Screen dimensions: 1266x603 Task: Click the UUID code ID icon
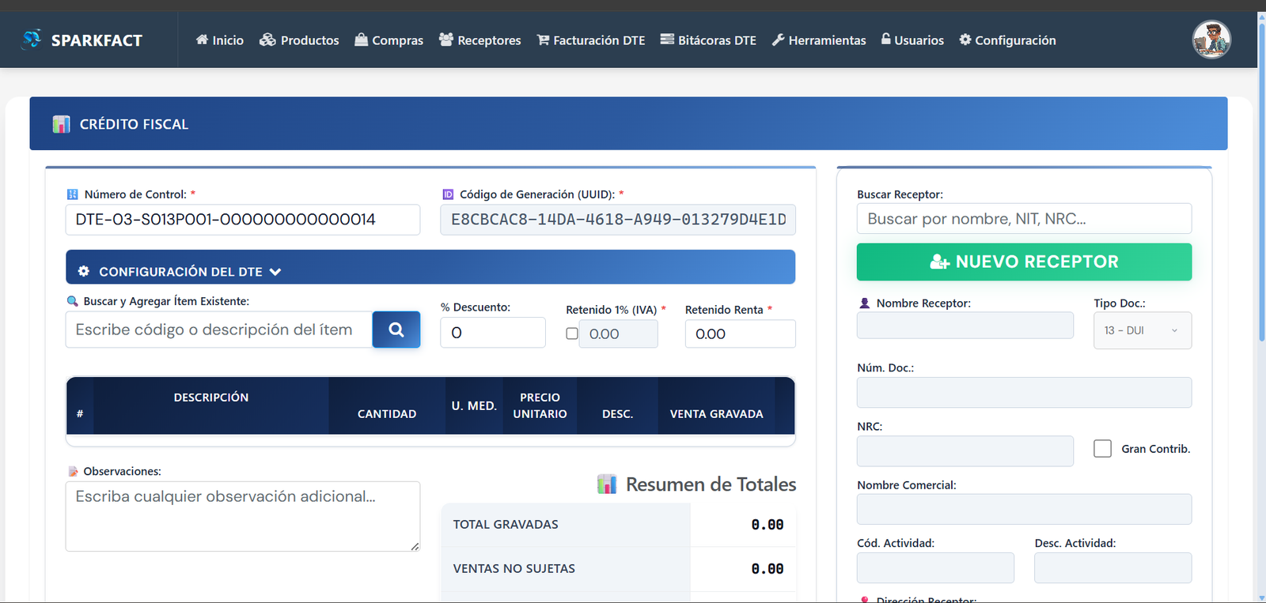coord(448,194)
